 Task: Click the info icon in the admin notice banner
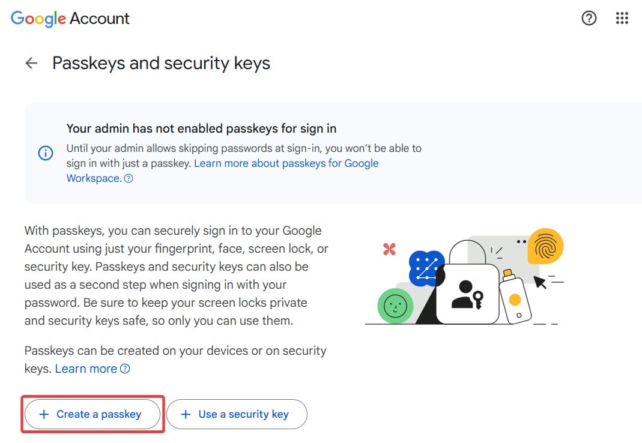pos(46,153)
